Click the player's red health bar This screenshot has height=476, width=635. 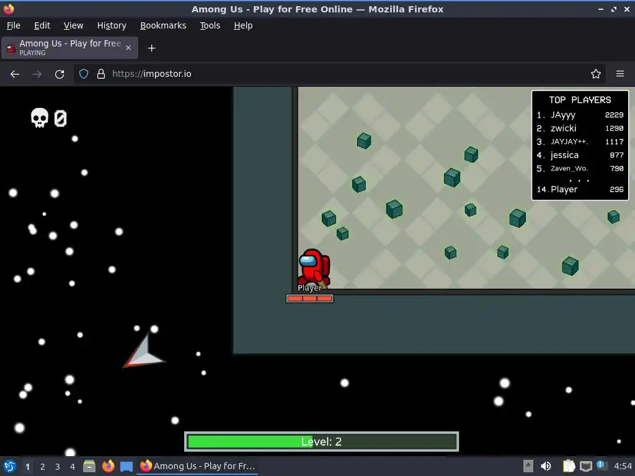tap(310, 298)
